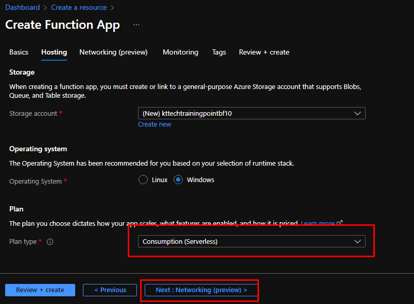Screen dimensions: 414x304
Task: Open the Create a resource breadcrumb
Action: pyautogui.click(x=79, y=8)
